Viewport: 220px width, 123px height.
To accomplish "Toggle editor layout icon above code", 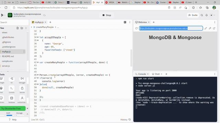I will coord(125,22).
